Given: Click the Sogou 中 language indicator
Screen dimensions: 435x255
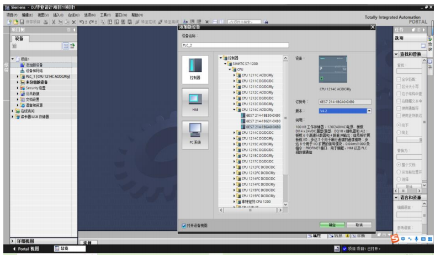Looking at the screenshot, I should [x=403, y=238].
